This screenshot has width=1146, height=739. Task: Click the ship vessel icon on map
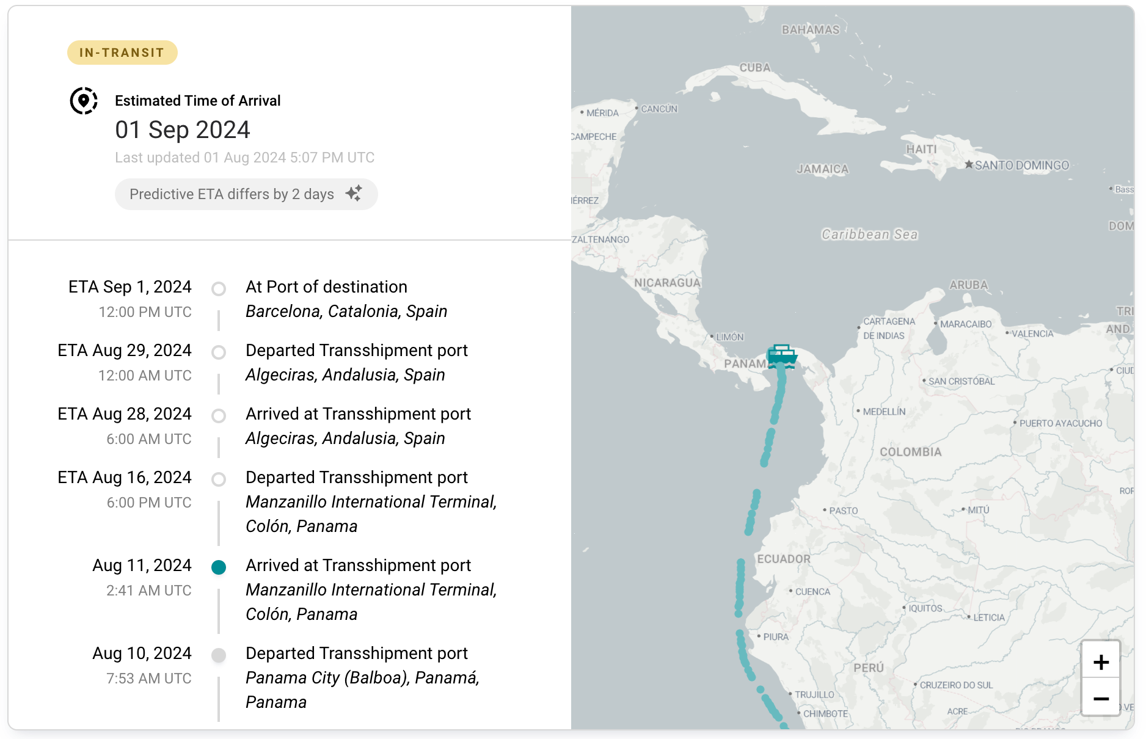tap(782, 356)
